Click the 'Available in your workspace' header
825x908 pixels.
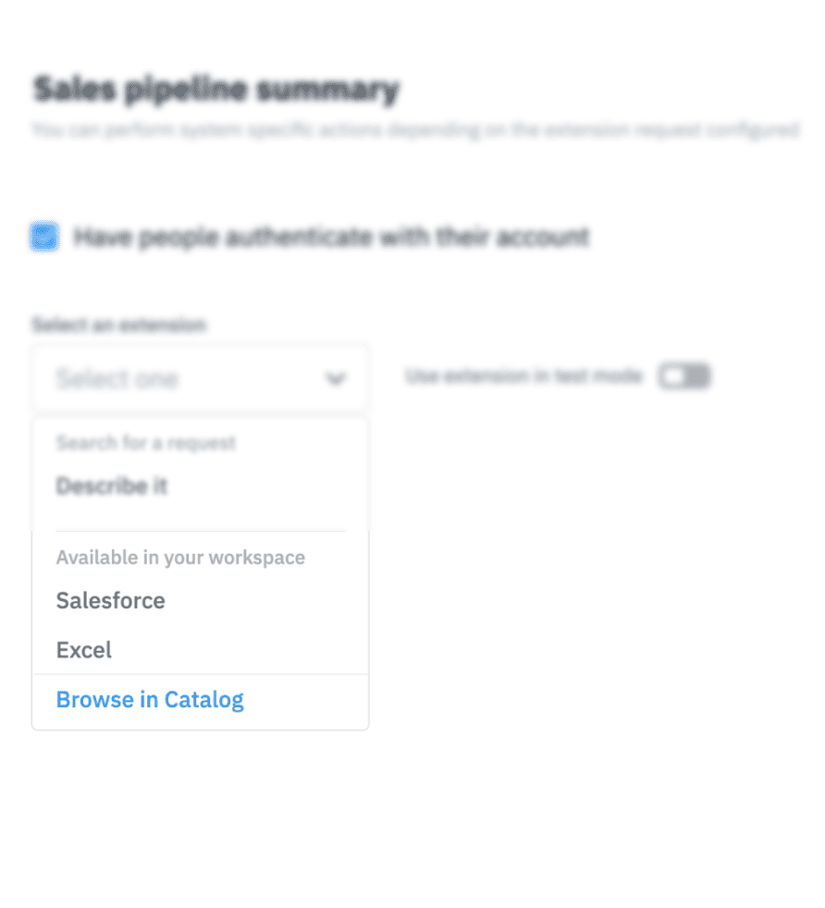pyautogui.click(x=180, y=558)
